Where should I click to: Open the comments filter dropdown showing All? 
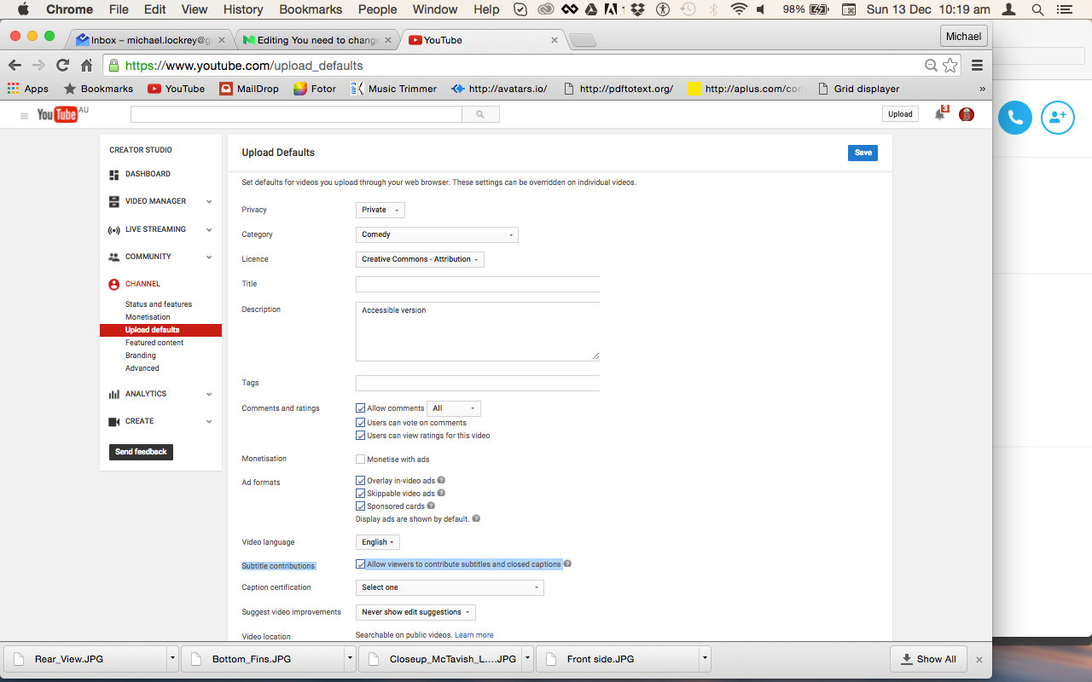[454, 408]
